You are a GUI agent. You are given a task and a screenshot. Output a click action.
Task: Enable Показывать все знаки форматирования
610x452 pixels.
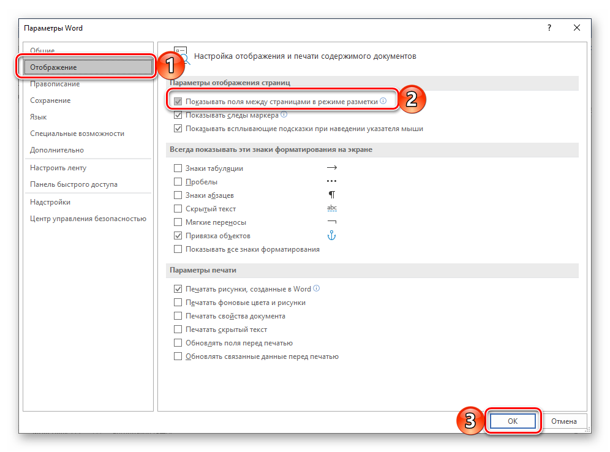(x=178, y=249)
